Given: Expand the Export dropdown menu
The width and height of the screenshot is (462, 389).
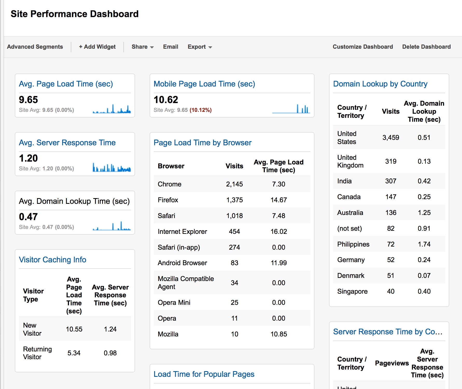Looking at the screenshot, I should [x=200, y=47].
